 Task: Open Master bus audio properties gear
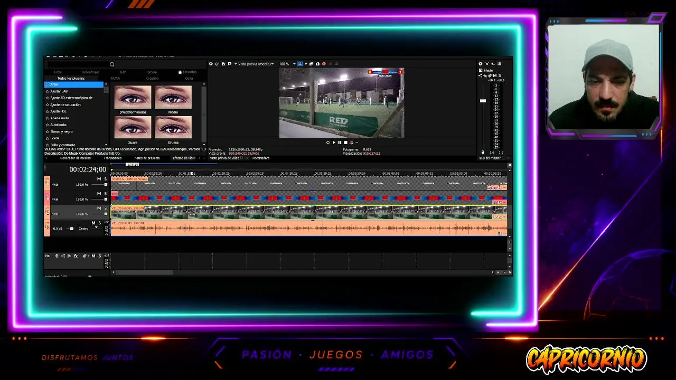point(480,64)
